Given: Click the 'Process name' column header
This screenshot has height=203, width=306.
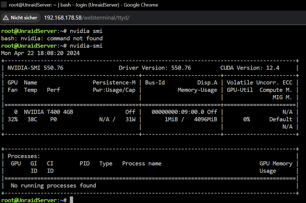Looking at the screenshot, I should pyautogui.click(x=142, y=164).
